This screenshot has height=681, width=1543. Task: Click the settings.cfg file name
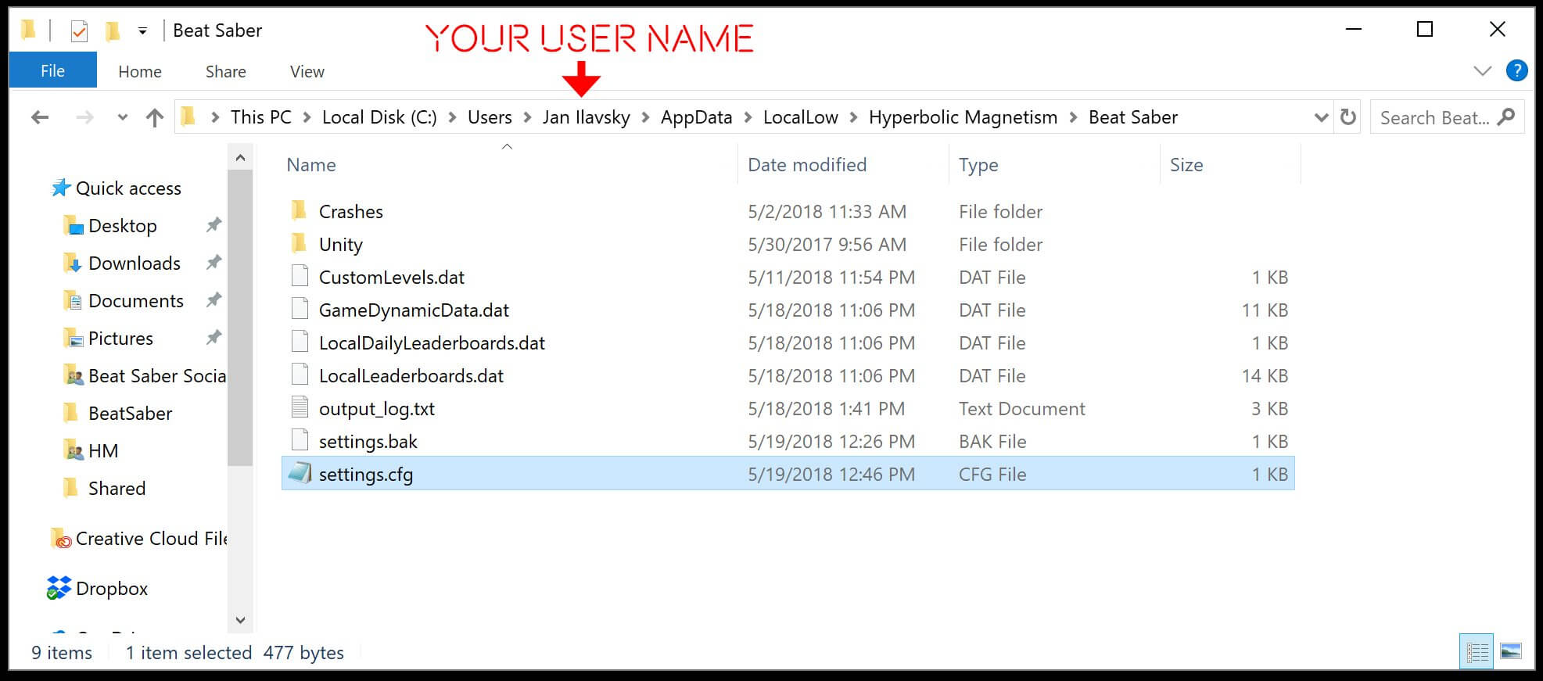tap(366, 475)
